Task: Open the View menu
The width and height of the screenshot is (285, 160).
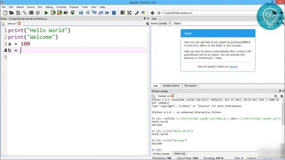Action: pos(94,7)
